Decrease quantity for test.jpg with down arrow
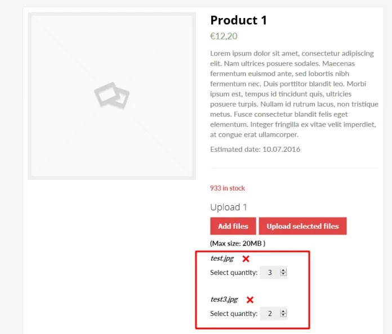This screenshot has width=392, height=334. tap(283, 275)
